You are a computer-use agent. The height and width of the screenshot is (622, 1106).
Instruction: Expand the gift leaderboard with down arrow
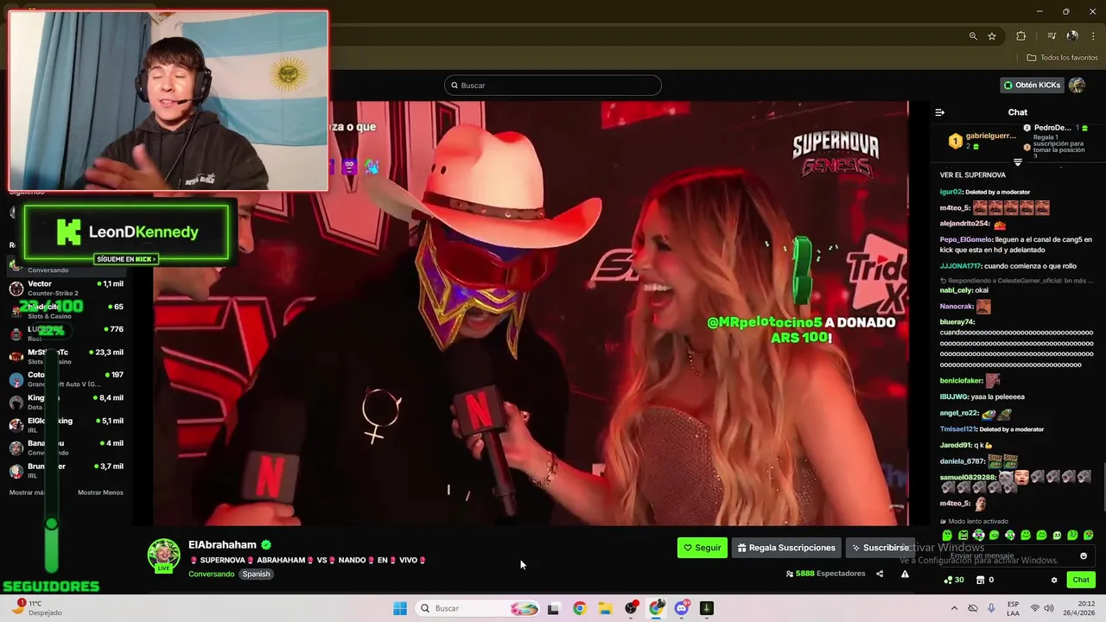point(1017,162)
